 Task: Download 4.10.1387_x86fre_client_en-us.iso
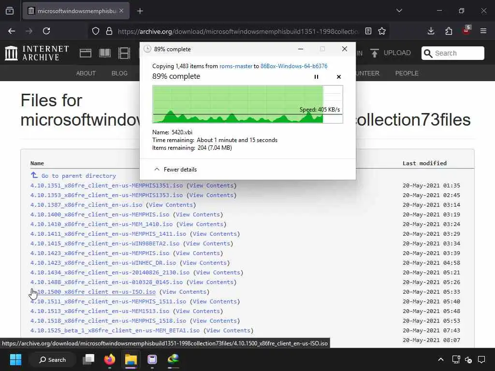click(x=86, y=205)
